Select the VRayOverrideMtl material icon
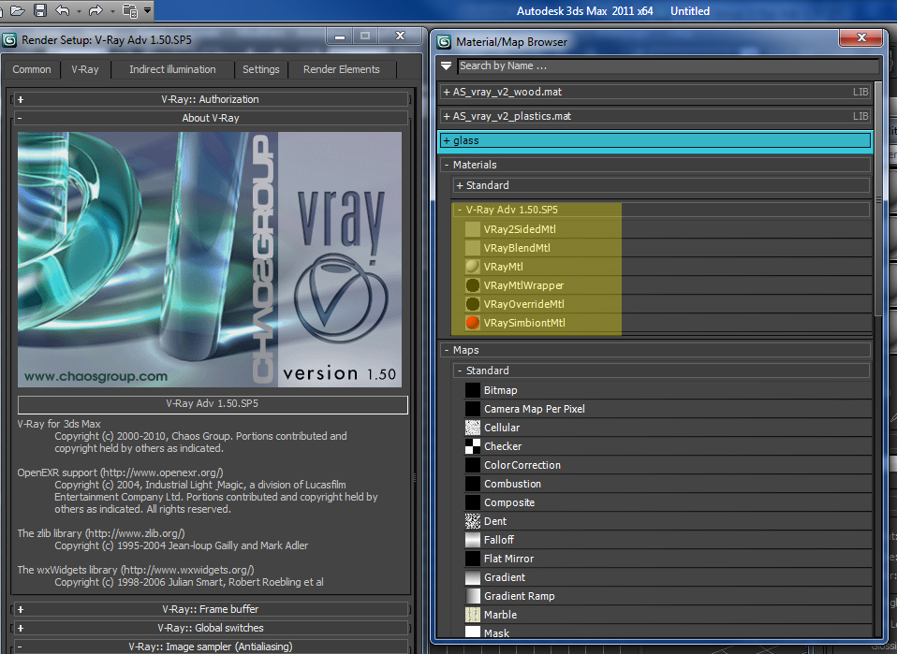 click(473, 304)
